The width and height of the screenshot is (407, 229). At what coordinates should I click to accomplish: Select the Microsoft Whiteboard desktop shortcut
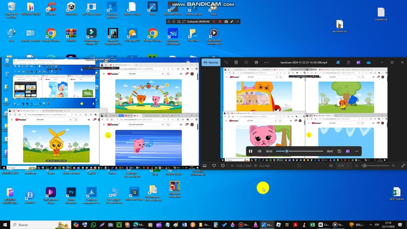click(x=173, y=37)
